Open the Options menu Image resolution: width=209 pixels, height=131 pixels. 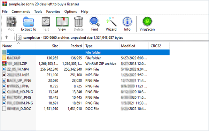70,11
